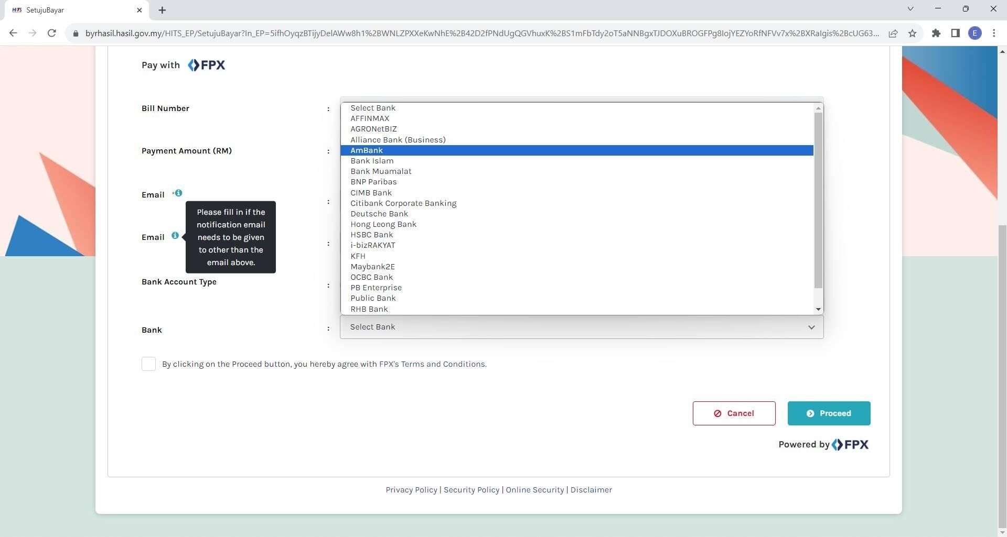The width and height of the screenshot is (1007, 537).
Task: Select KFH from the bank list
Action: [x=577, y=256]
